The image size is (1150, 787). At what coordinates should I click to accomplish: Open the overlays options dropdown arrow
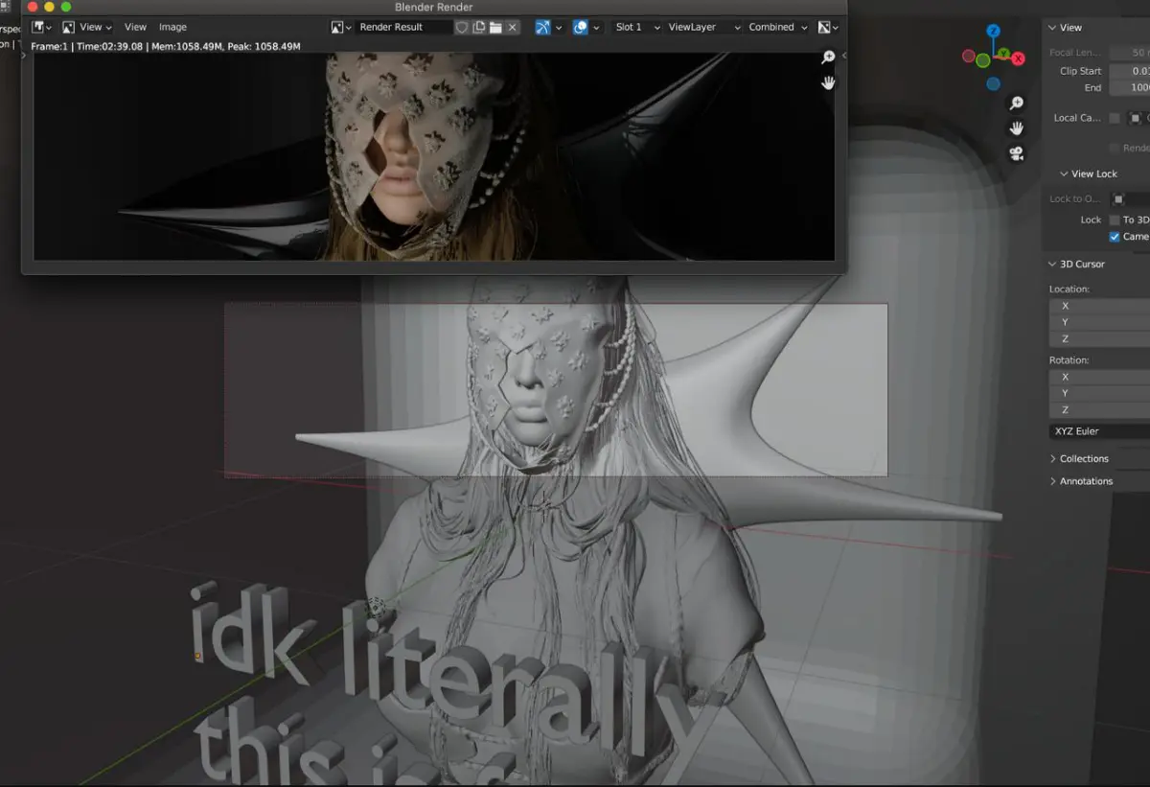click(596, 27)
